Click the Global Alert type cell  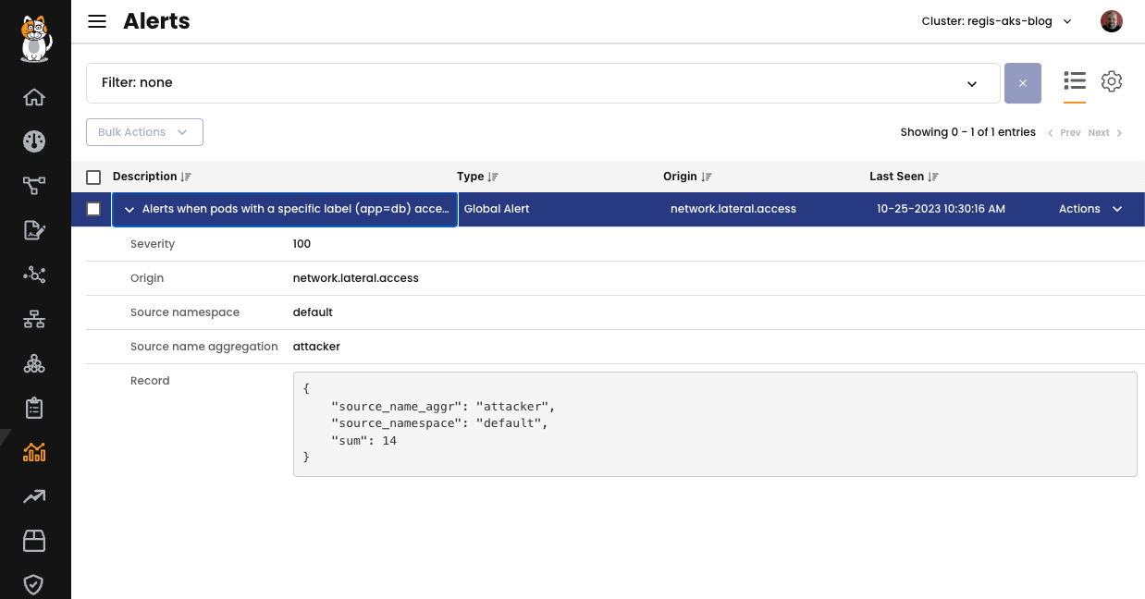pyautogui.click(x=497, y=209)
